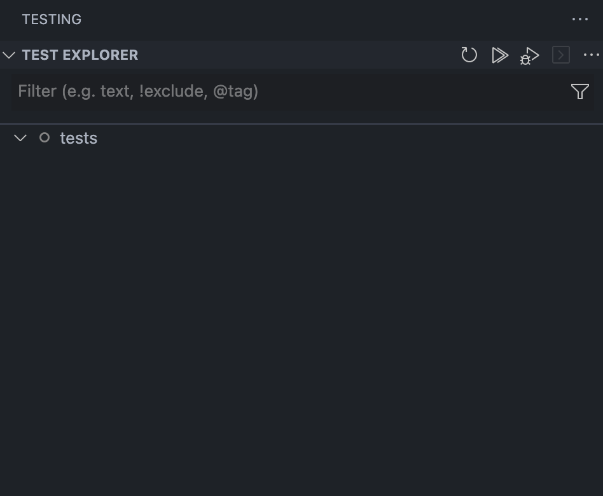
Task: Toggle the disclosure chevron beside tests
Action: pos(20,137)
